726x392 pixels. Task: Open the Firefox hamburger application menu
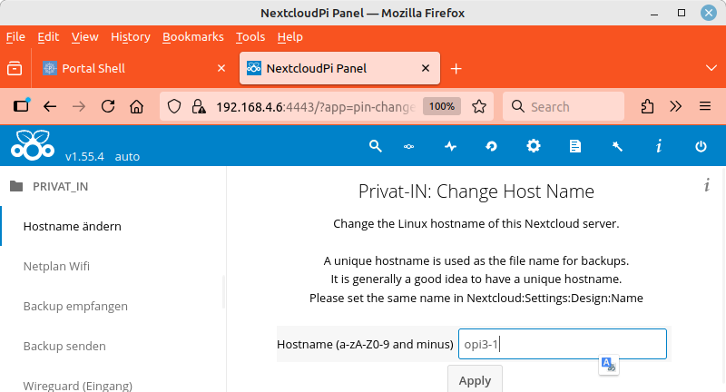tap(705, 106)
